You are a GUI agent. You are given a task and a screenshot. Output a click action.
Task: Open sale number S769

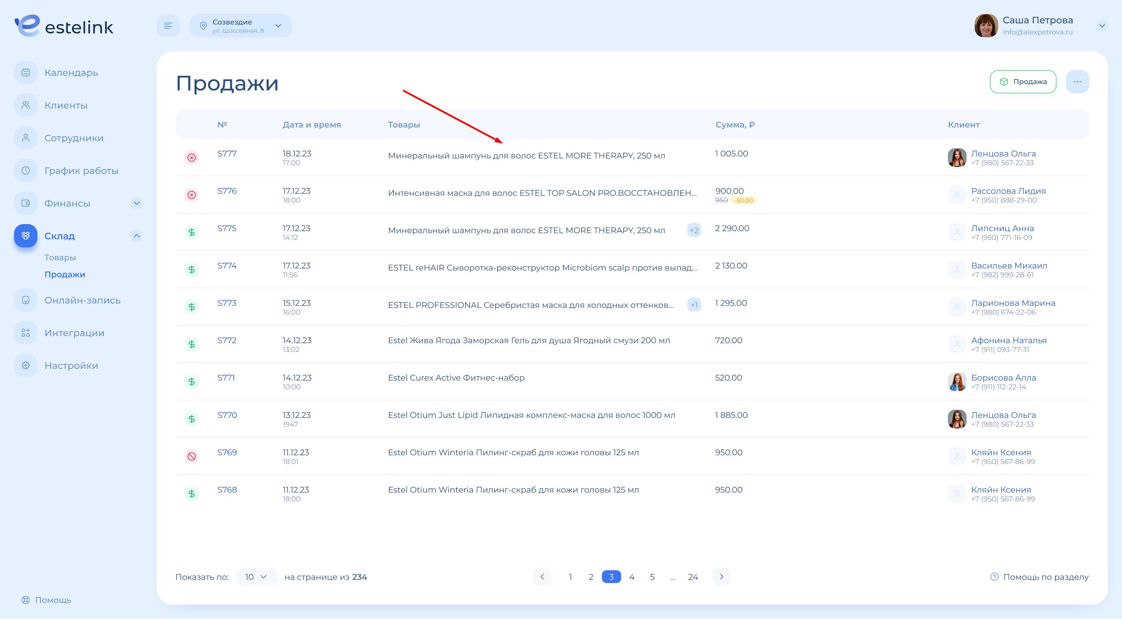[x=227, y=453]
